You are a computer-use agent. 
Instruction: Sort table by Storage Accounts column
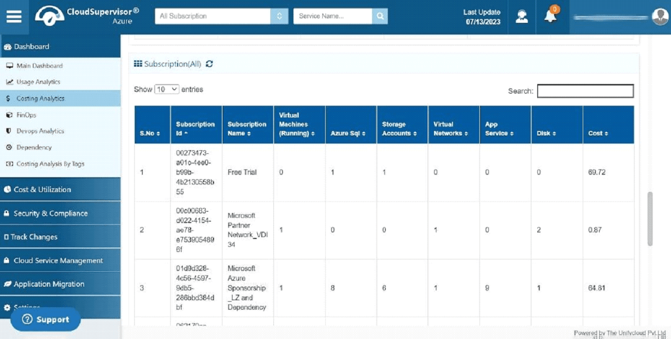[402, 125]
